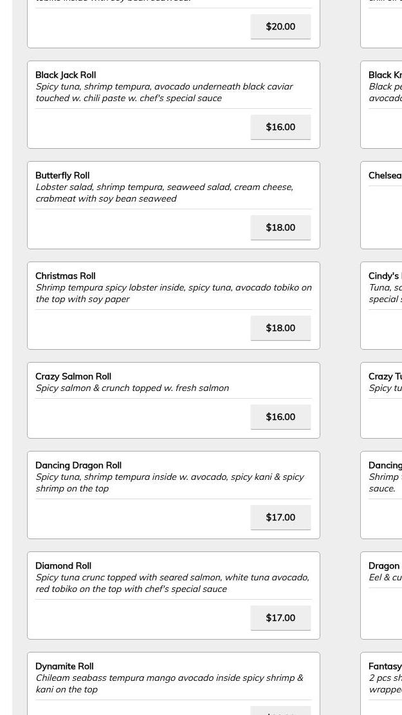
Task: Order Crazy Salmon Roll with its $16.00 button
Action: pos(280,417)
